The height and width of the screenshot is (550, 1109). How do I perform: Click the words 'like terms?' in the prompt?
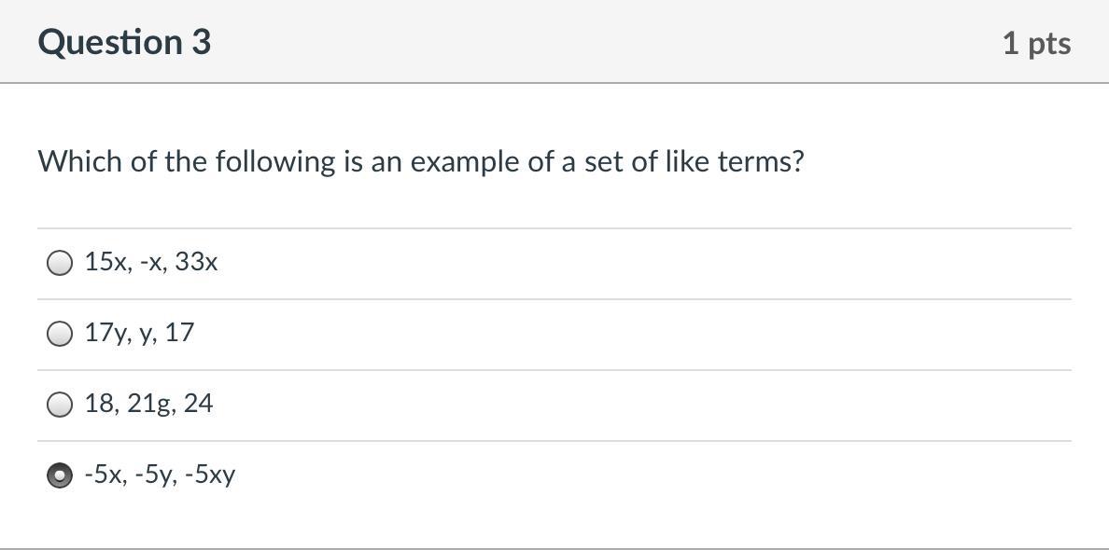pyautogui.click(x=734, y=162)
